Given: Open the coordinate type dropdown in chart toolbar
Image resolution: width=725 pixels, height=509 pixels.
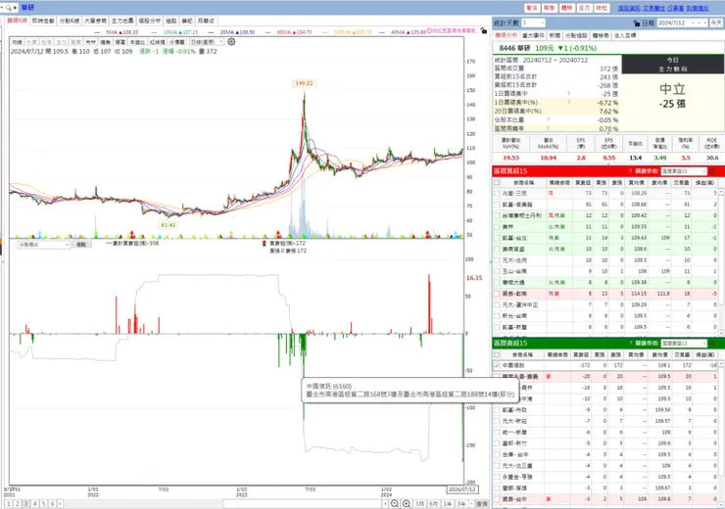Looking at the screenshot, I should 207,42.
